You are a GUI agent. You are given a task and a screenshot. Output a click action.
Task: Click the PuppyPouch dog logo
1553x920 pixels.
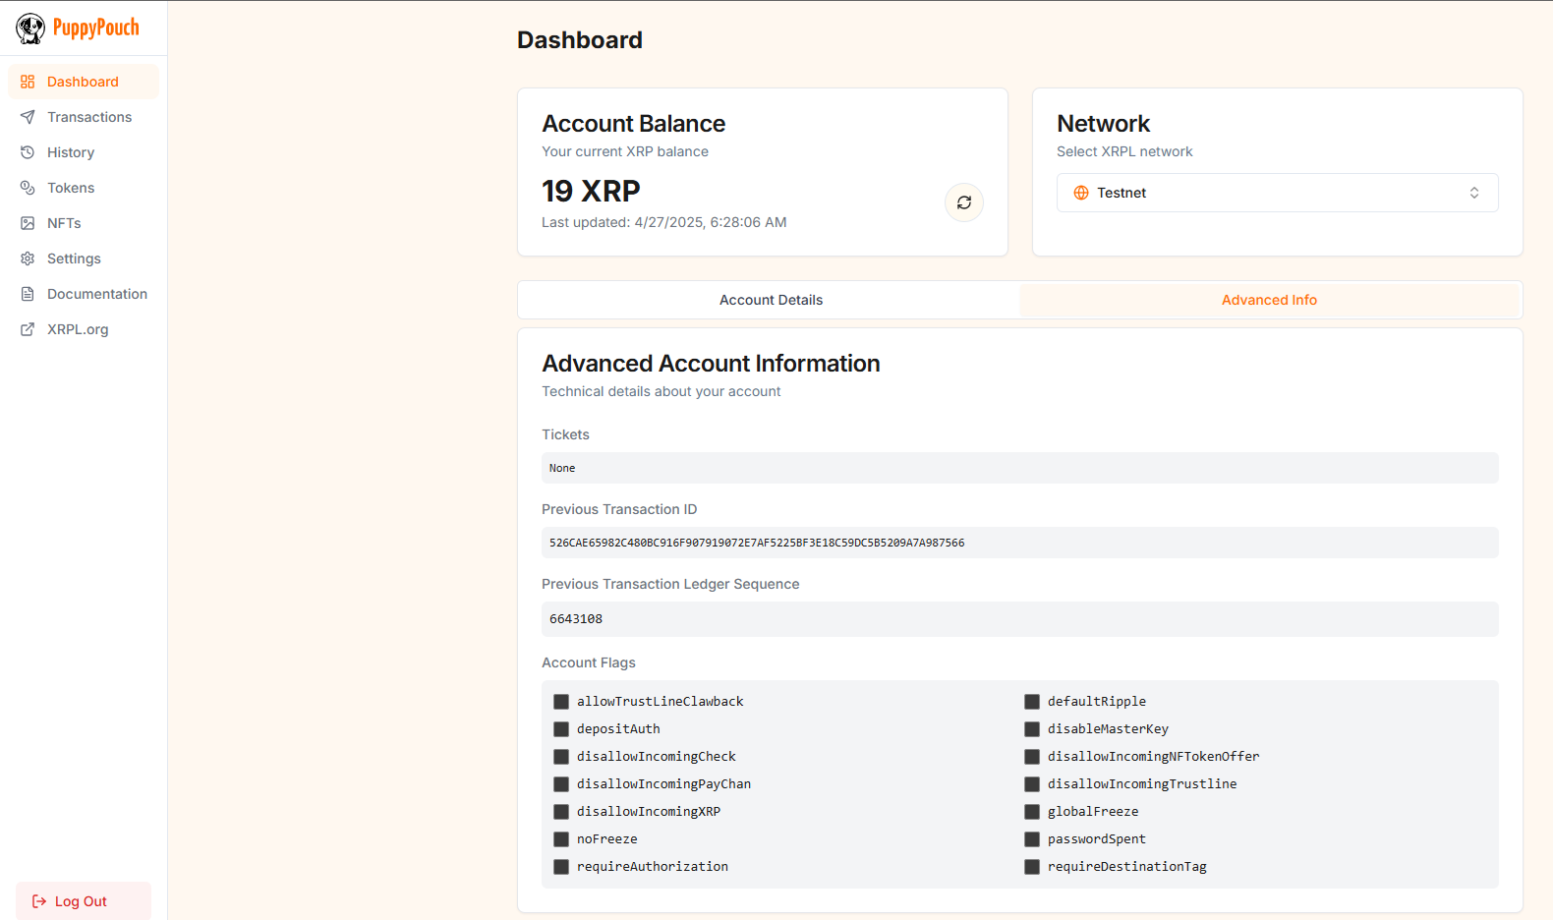pos(30,29)
